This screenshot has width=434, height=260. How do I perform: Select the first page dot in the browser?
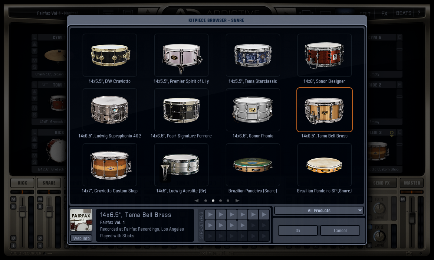[206, 201]
